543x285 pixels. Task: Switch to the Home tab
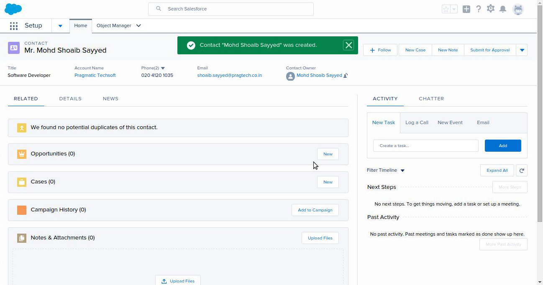coord(81,25)
